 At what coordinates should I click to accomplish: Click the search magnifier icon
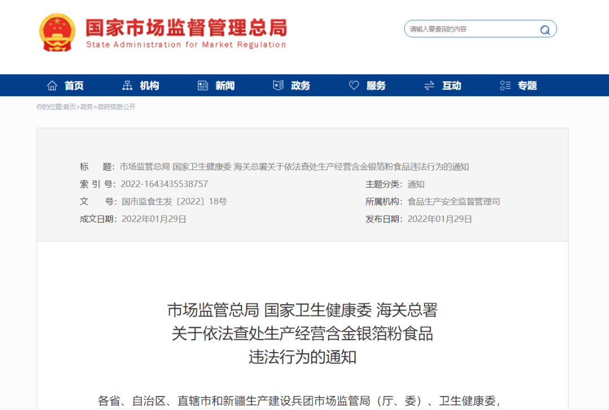pos(545,30)
